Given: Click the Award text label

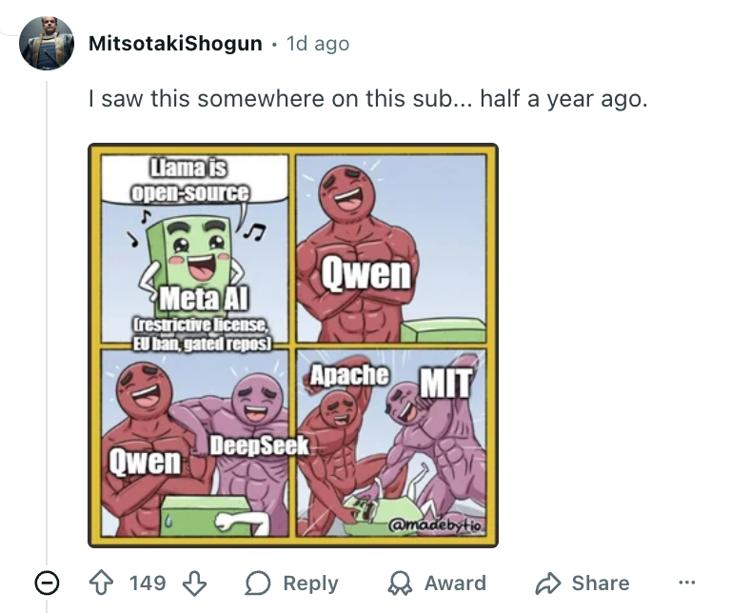Looking at the screenshot, I should 455,583.
